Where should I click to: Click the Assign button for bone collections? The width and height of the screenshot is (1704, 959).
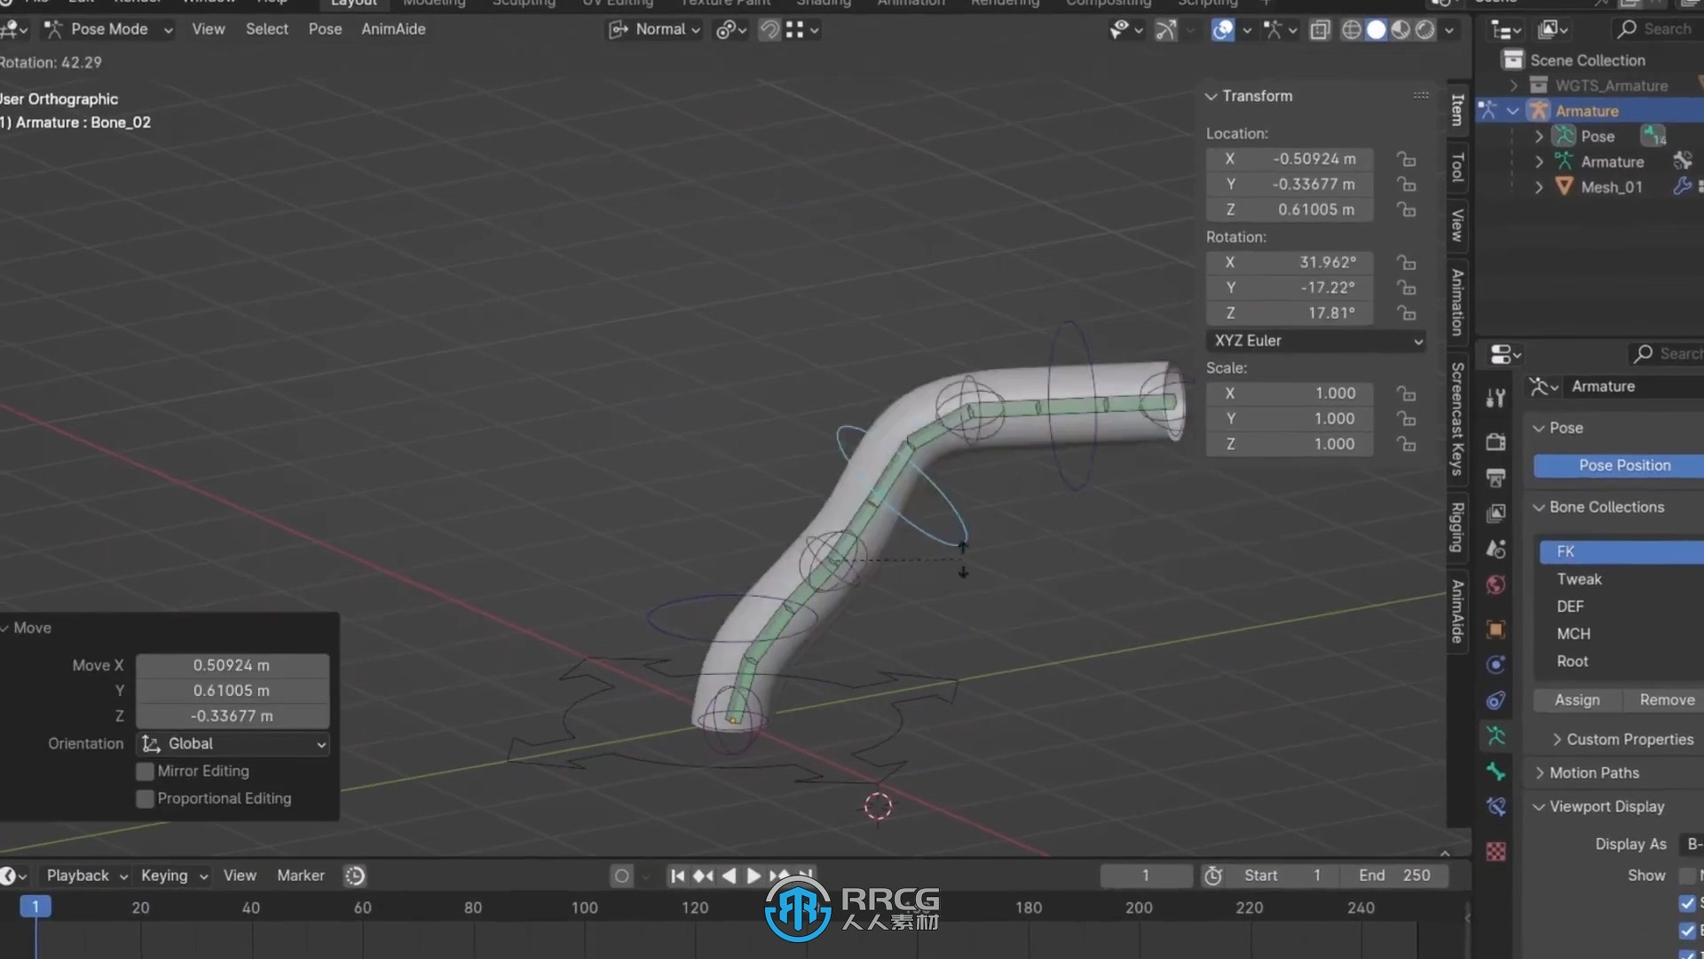point(1576,699)
